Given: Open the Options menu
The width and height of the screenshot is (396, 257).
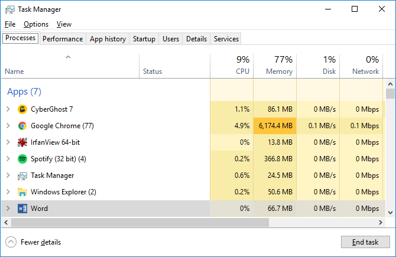Looking at the screenshot, I should [x=36, y=24].
